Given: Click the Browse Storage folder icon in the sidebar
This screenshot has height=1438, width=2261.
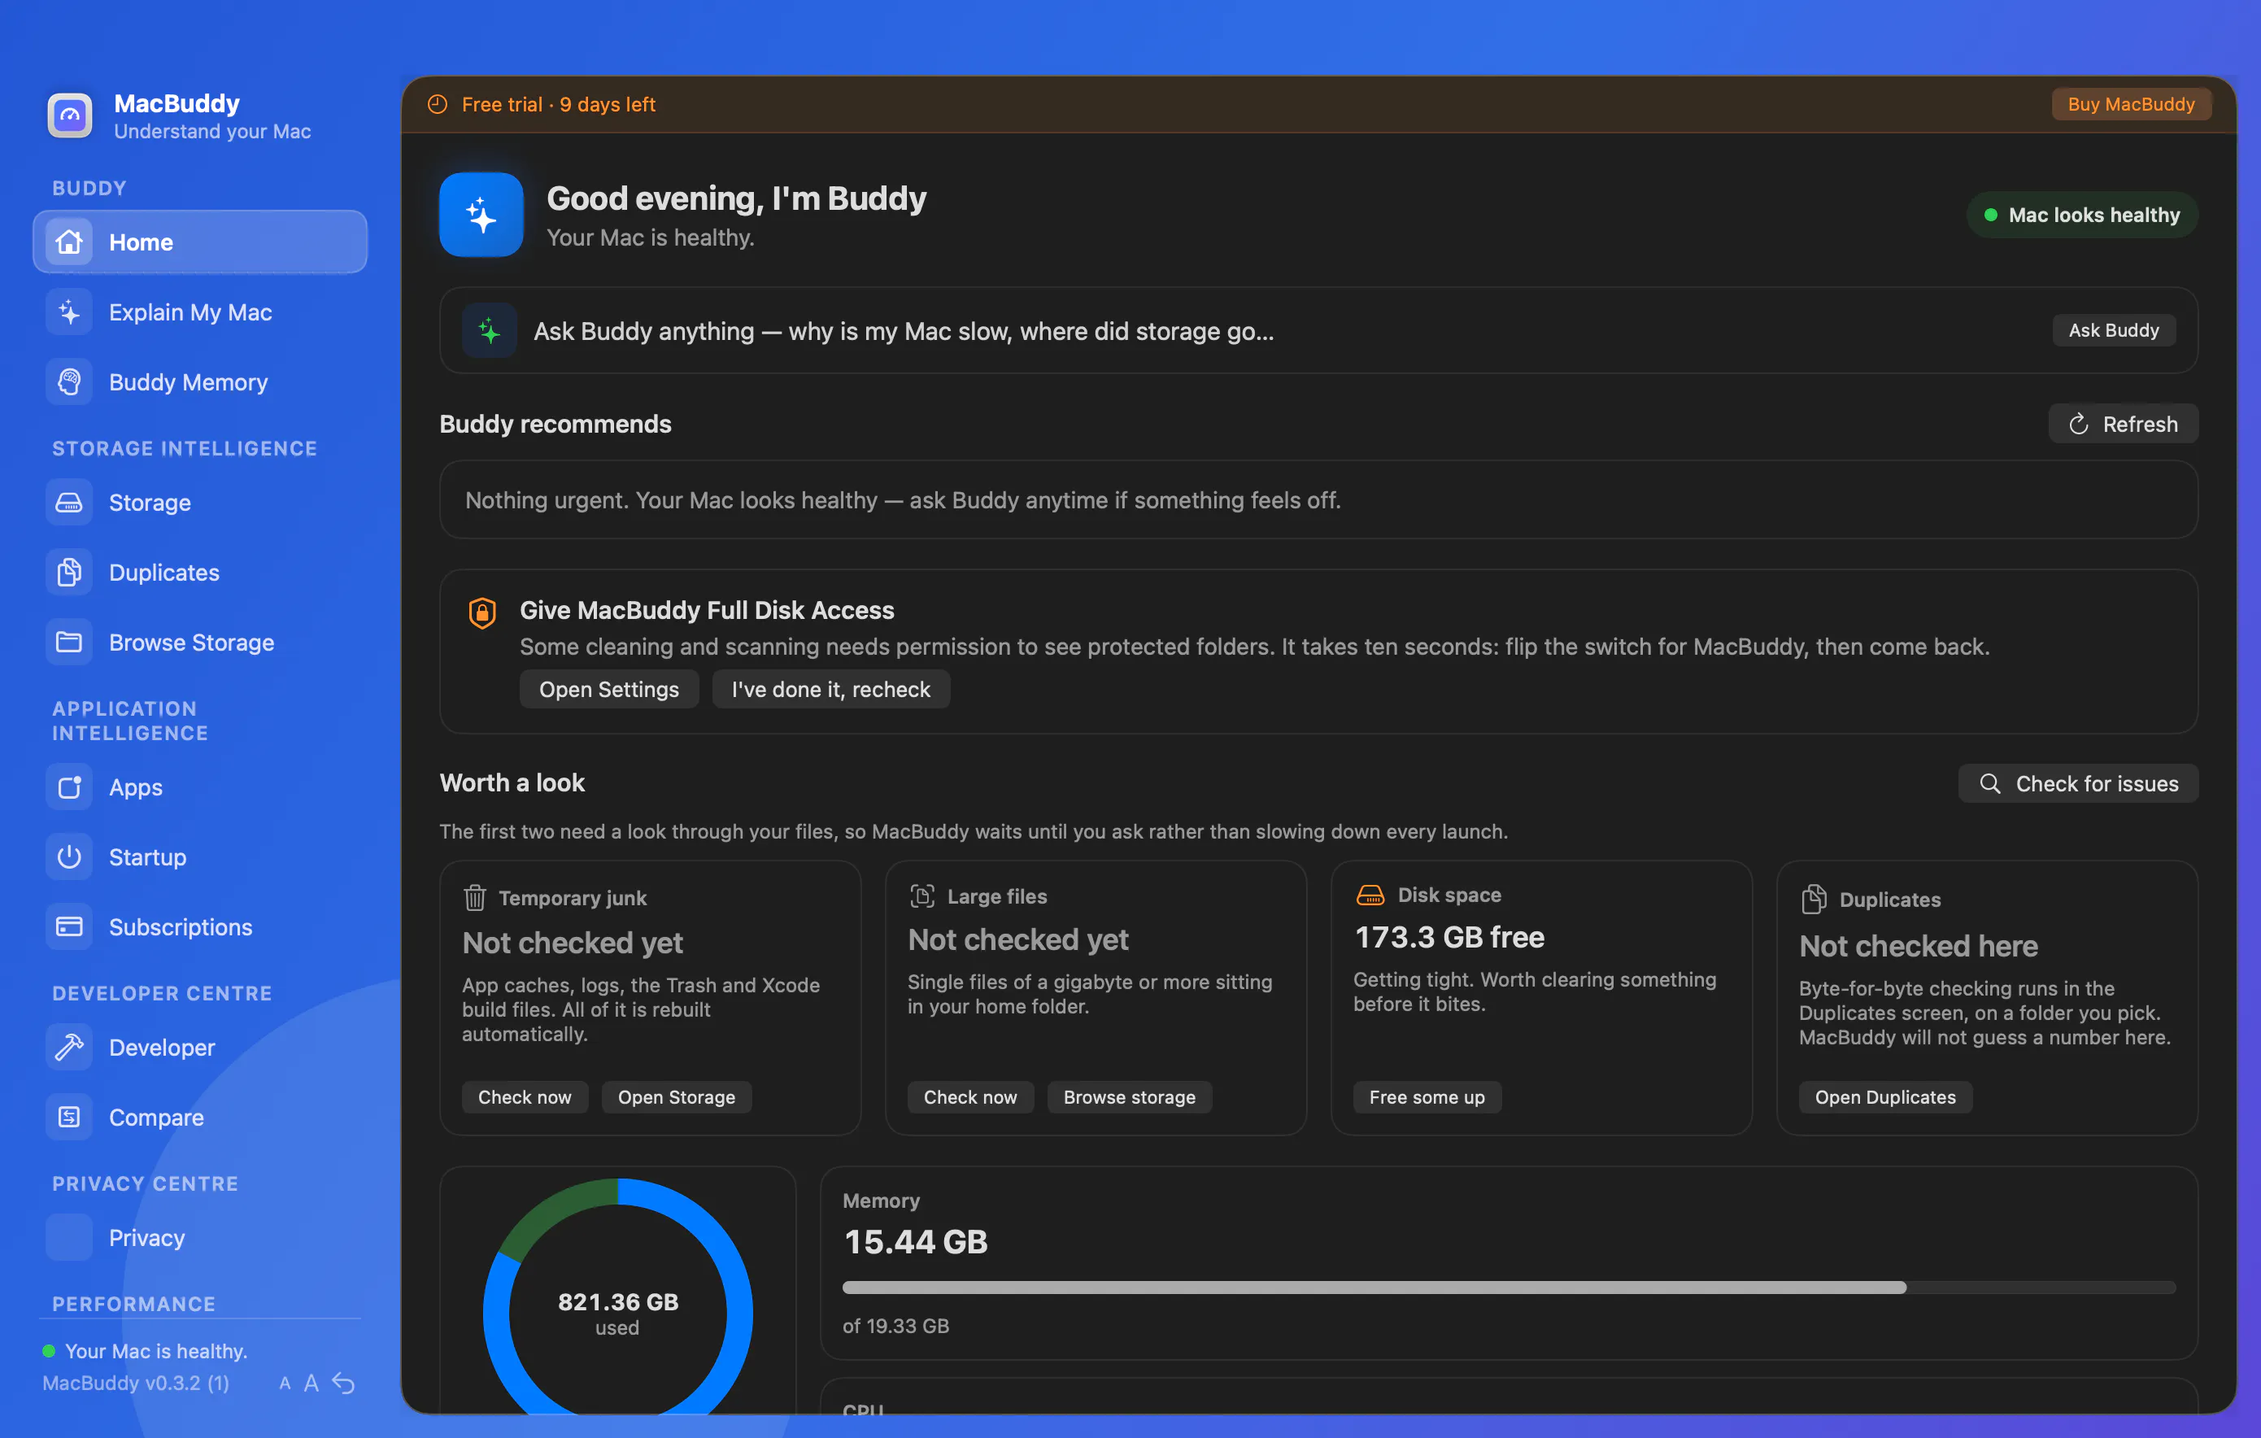Looking at the screenshot, I should coord(69,643).
